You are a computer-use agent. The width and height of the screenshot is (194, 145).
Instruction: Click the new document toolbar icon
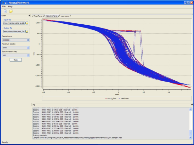5,11
